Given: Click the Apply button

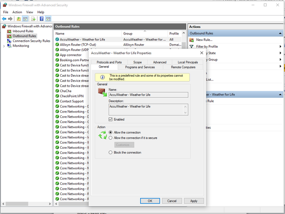Looking at the screenshot, I should click(x=194, y=201).
